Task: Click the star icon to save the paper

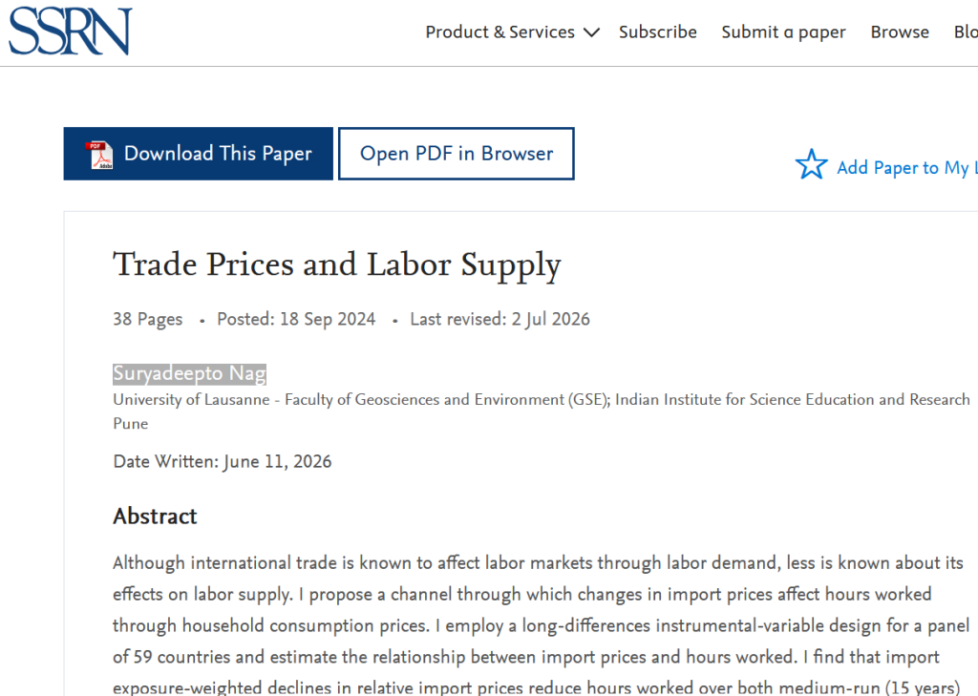Action: tap(812, 164)
